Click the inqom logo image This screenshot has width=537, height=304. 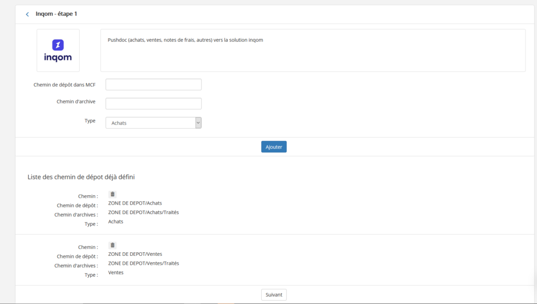58,50
